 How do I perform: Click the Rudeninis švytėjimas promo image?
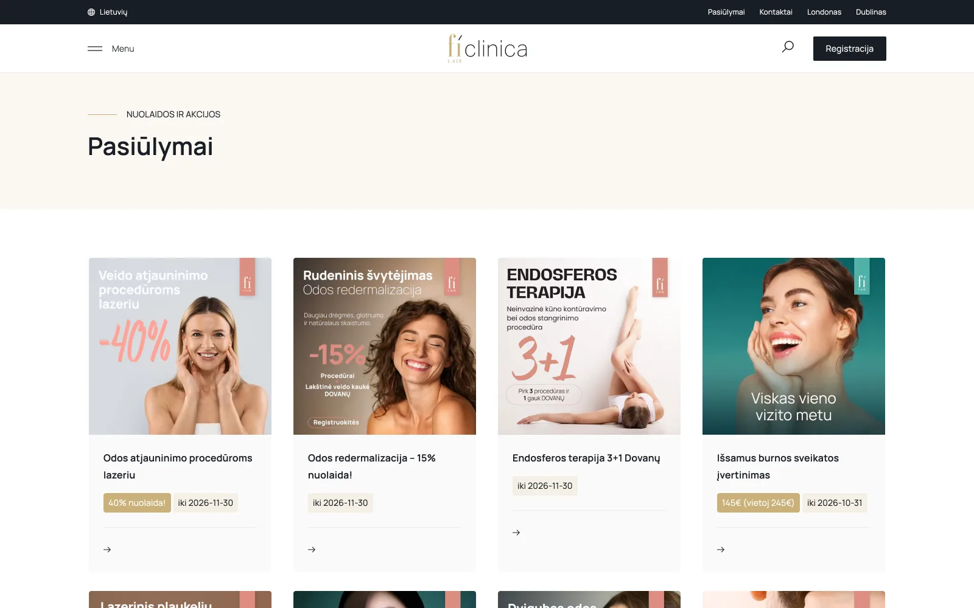coord(385,346)
